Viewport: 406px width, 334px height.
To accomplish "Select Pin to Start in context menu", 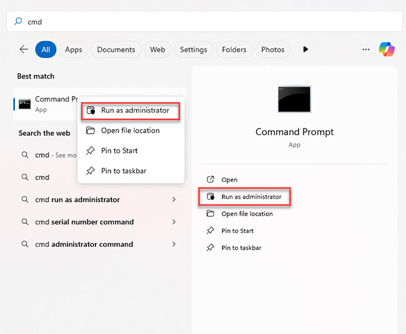I will click(119, 150).
